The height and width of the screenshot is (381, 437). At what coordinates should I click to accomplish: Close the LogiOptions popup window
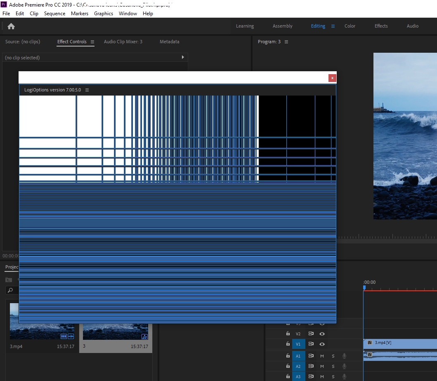pyautogui.click(x=332, y=78)
